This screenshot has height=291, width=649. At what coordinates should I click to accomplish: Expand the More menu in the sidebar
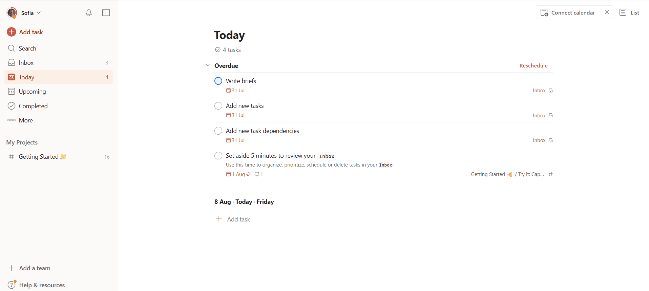[26, 120]
